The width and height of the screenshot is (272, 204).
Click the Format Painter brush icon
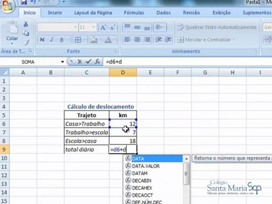tap(26, 42)
